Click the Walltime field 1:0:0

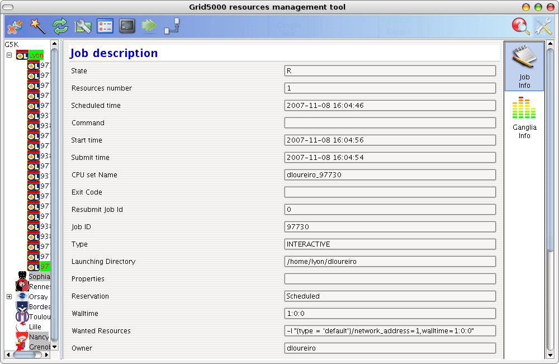[390, 313]
